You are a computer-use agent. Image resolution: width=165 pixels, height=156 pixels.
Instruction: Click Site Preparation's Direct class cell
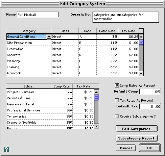[x=65, y=43]
